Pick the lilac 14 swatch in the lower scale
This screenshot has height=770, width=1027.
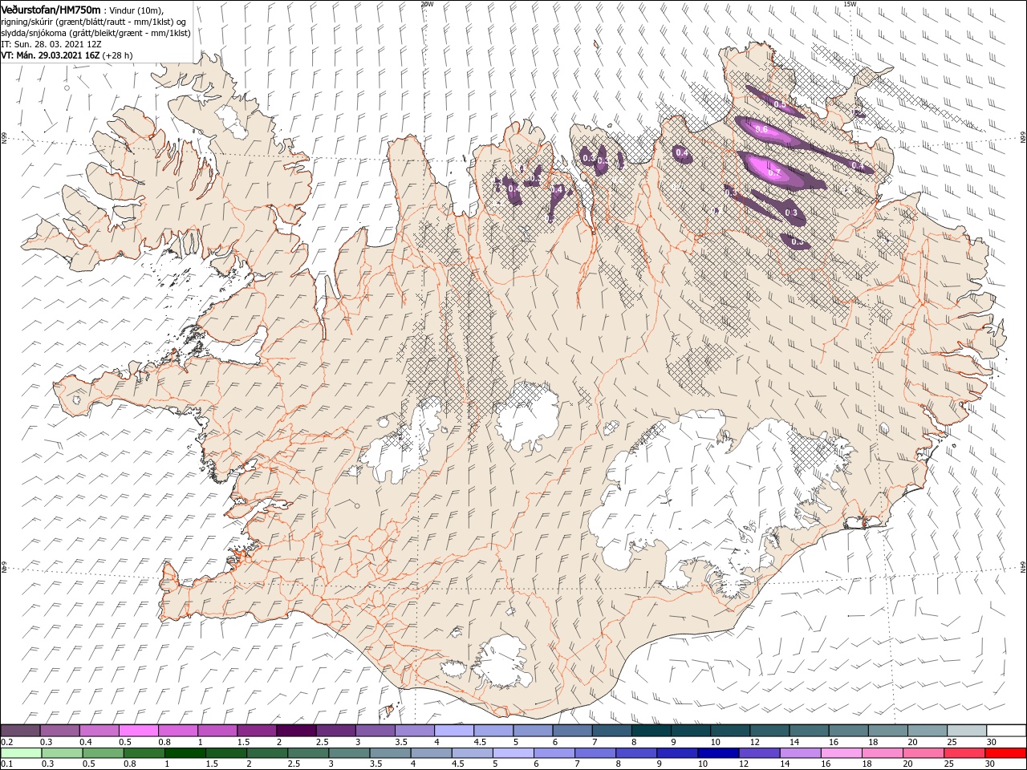coord(801,753)
